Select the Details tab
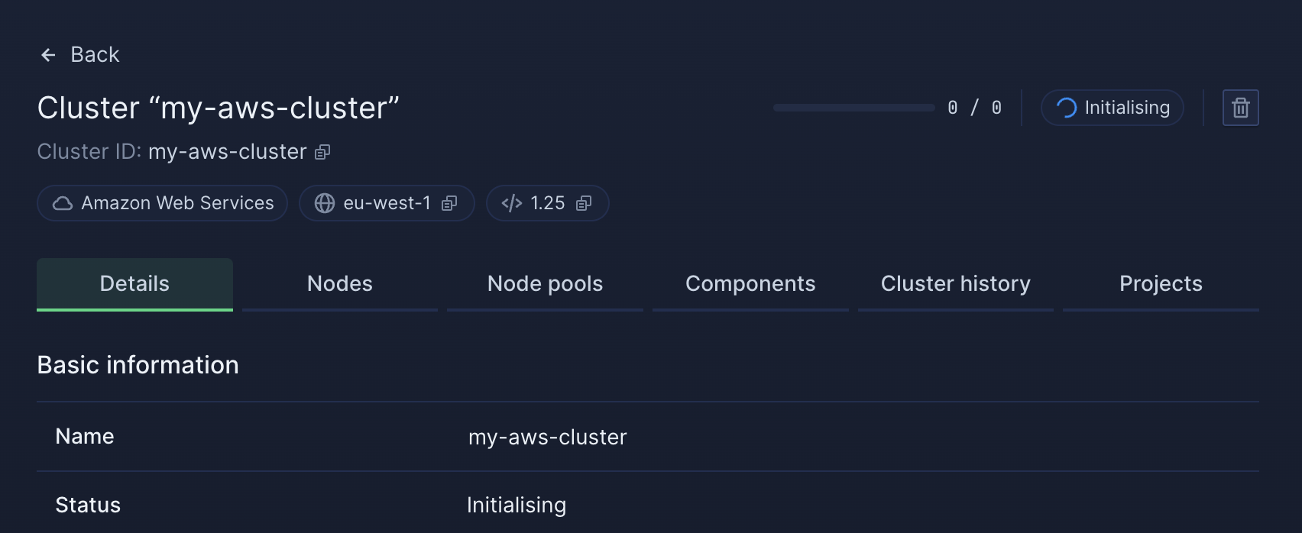 [x=134, y=283]
